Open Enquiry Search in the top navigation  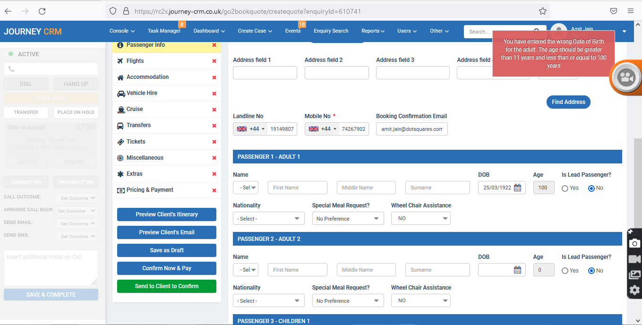tap(331, 31)
